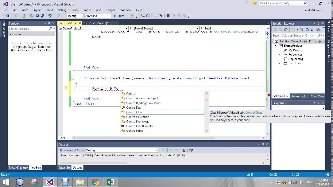Collapse the General toolbox group
The width and height of the screenshot is (333, 187).
(x=11, y=34)
